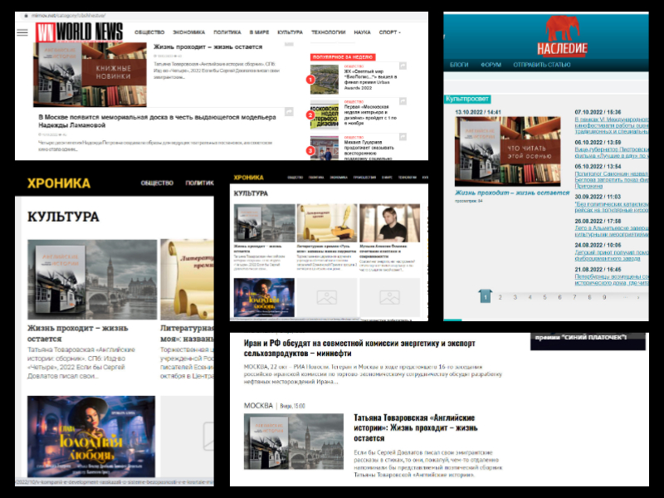The height and width of the screenshot is (498, 664).
Task: Go to page 2 in Наследие pagination
Action: pyautogui.click(x=500, y=297)
